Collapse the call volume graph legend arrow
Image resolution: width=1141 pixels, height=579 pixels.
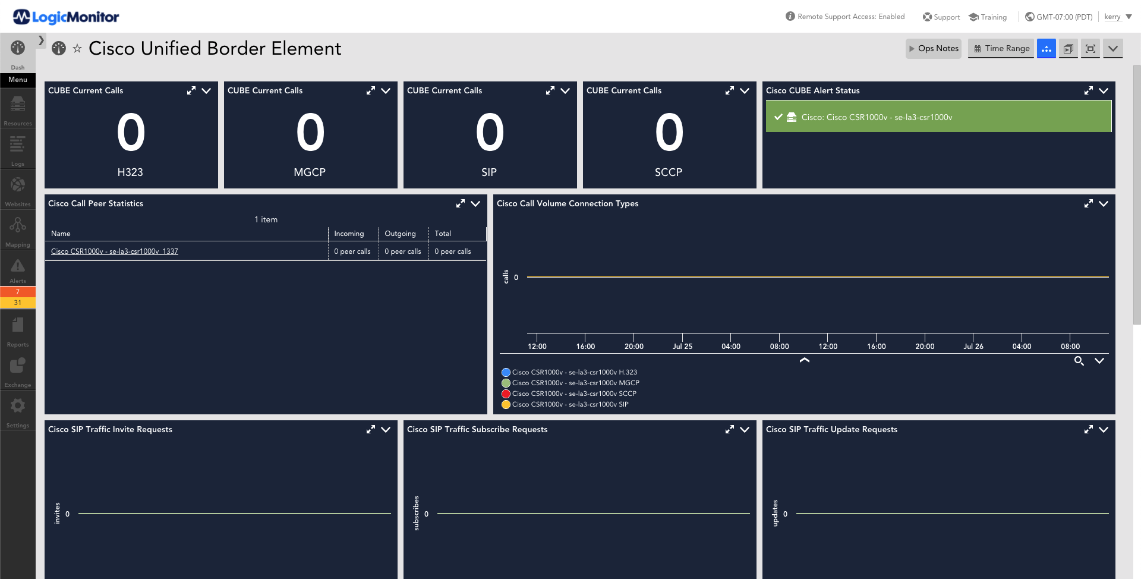tap(805, 360)
